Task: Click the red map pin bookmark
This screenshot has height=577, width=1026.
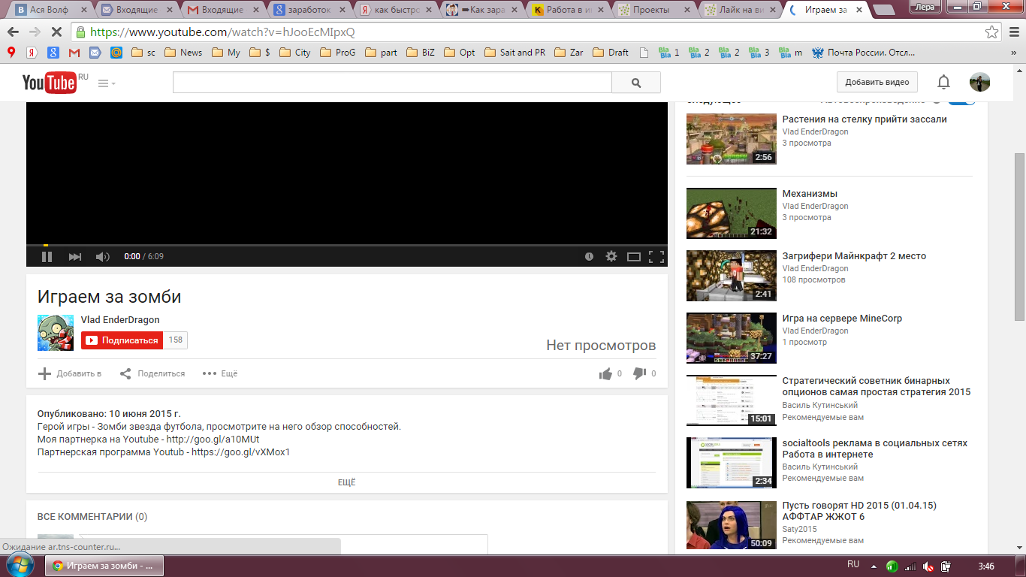Action: [11, 53]
